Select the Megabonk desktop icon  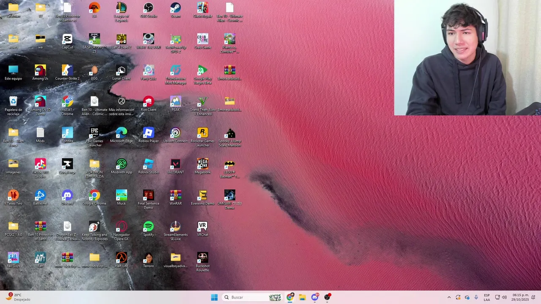coord(202,166)
